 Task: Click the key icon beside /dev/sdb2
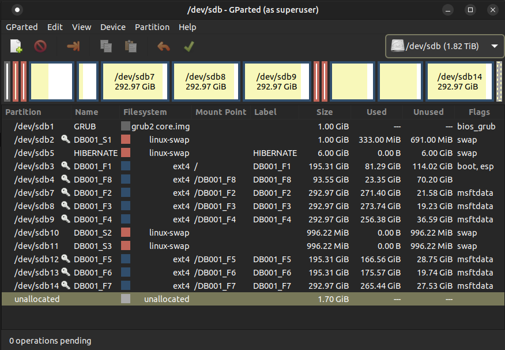66,140
